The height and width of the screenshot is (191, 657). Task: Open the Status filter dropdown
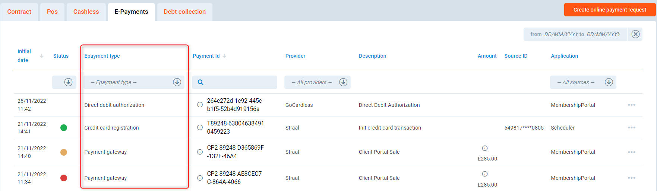(68, 82)
